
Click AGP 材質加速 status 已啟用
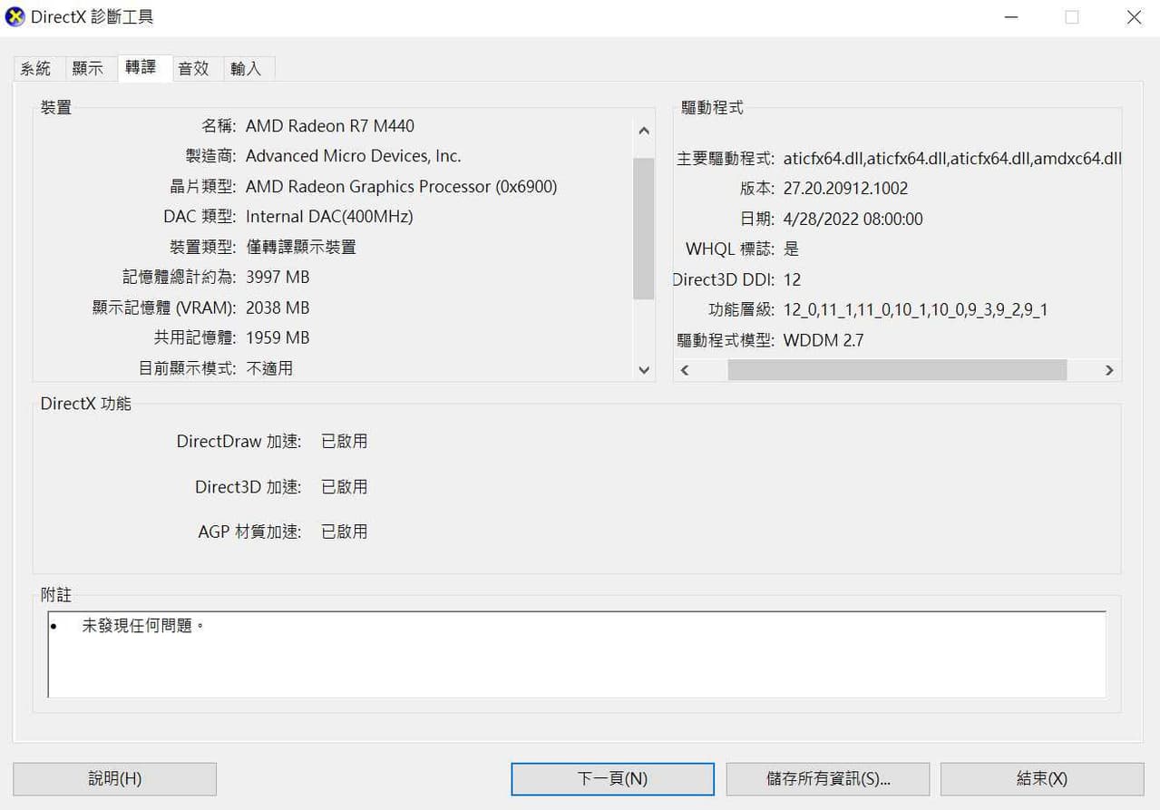(x=344, y=532)
